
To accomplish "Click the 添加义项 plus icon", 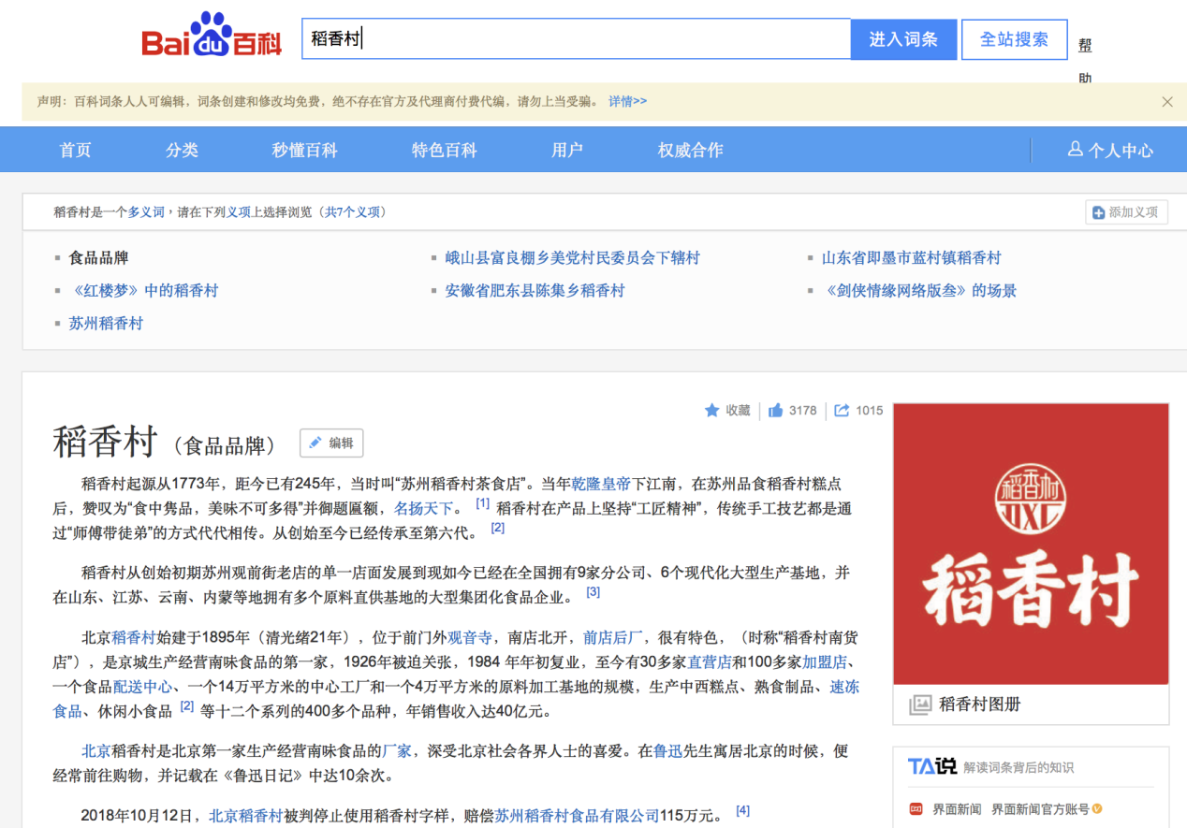I will [1097, 212].
